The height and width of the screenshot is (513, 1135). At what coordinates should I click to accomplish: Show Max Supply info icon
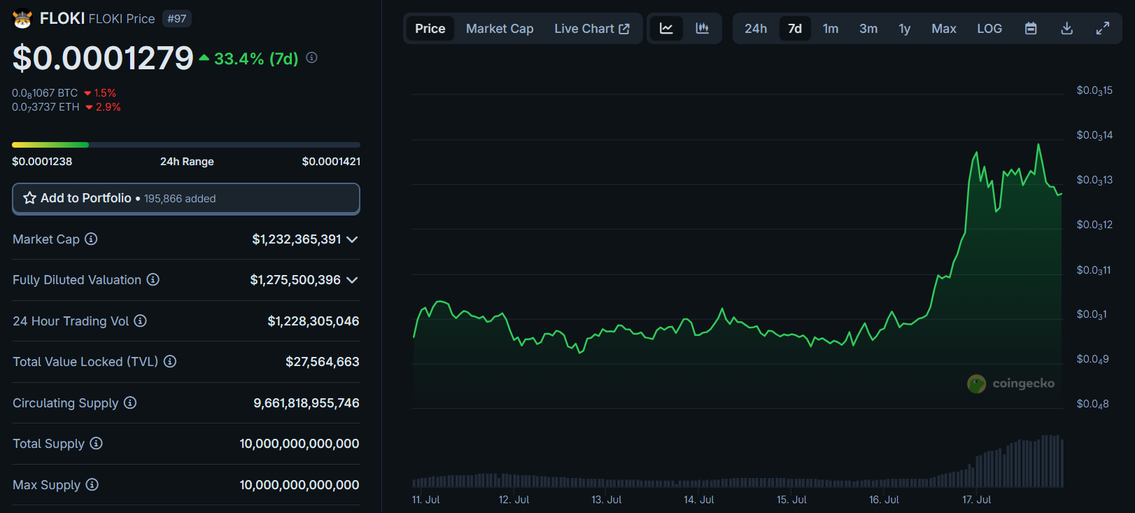pos(92,485)
